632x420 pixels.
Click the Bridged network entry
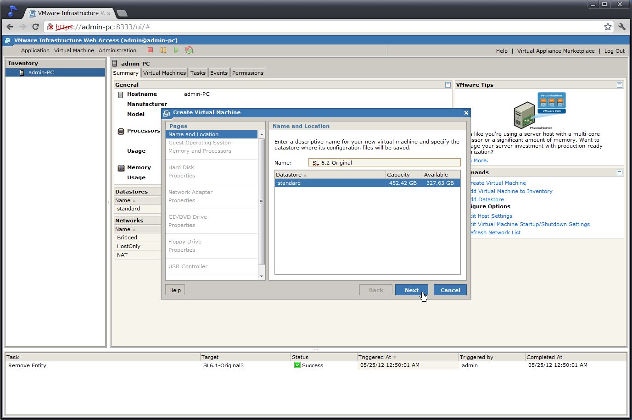click(127, 238)
